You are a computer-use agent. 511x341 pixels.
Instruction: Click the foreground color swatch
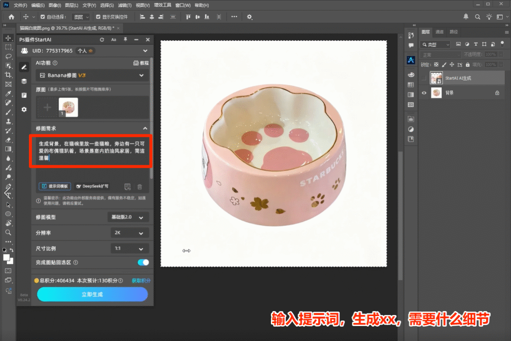pyautogui.click(x=6, y=258)
